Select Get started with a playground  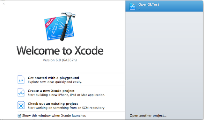[x=71, y=80]
